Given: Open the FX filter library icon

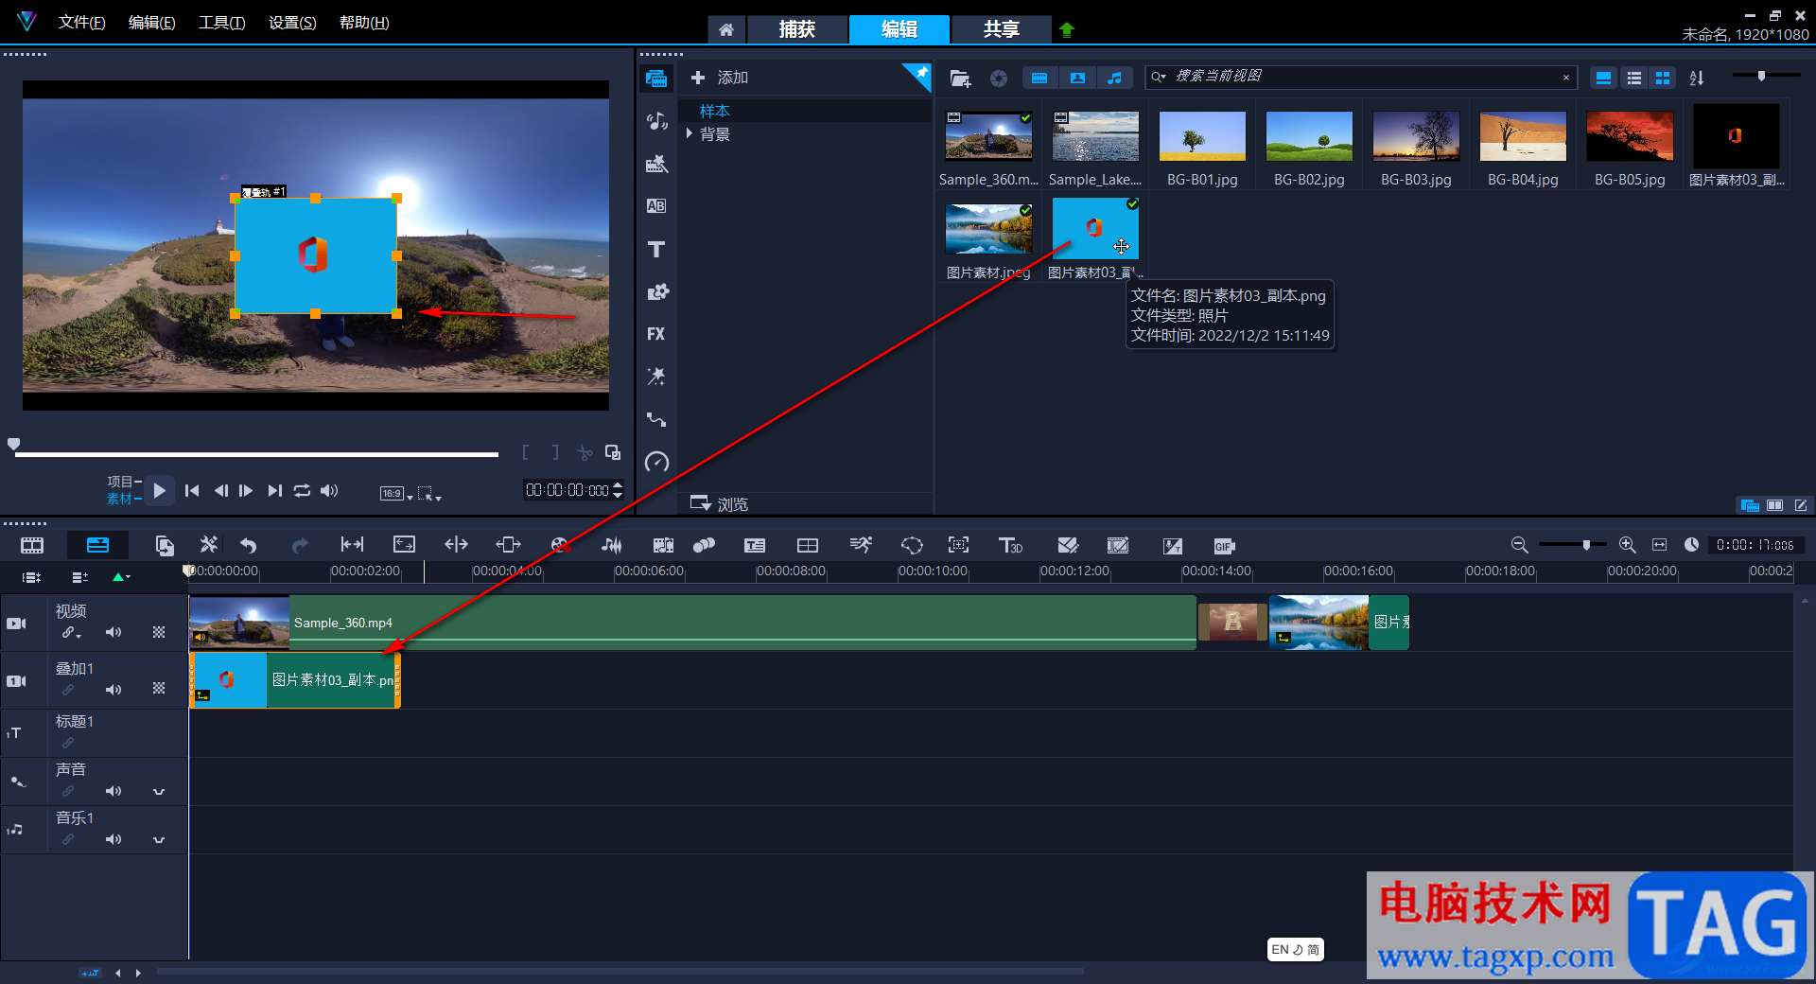Looking at the screenshot, I should point(656,334).
